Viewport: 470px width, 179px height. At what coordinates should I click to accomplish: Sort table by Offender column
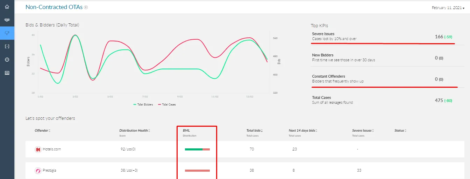click(42, 131)
